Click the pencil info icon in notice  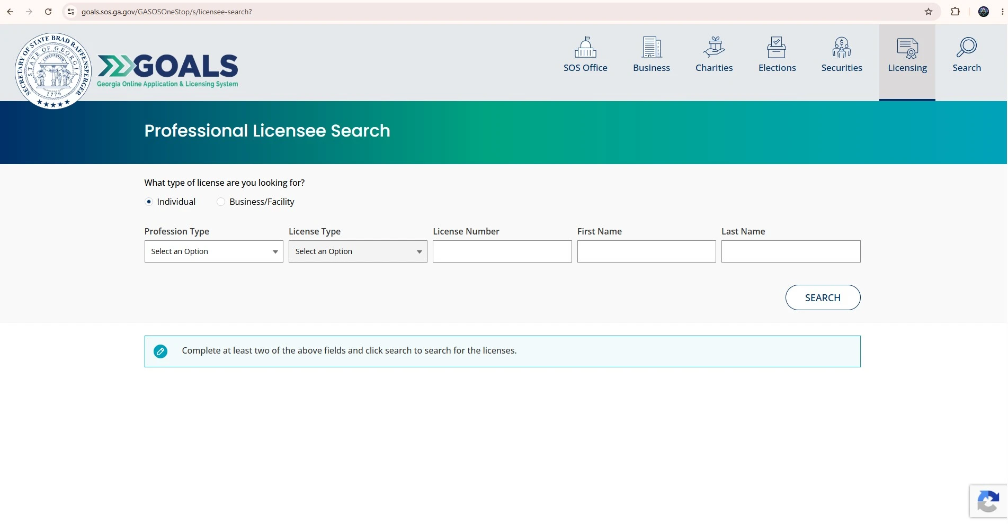coord(160,351)
